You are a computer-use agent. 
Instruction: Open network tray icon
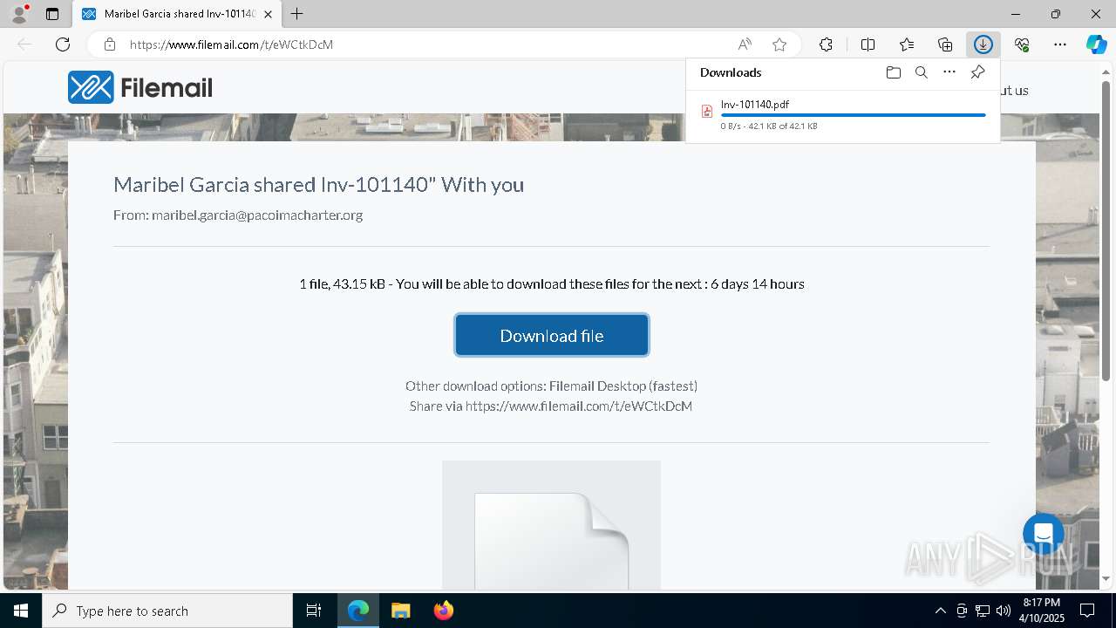tap(982, 611)
